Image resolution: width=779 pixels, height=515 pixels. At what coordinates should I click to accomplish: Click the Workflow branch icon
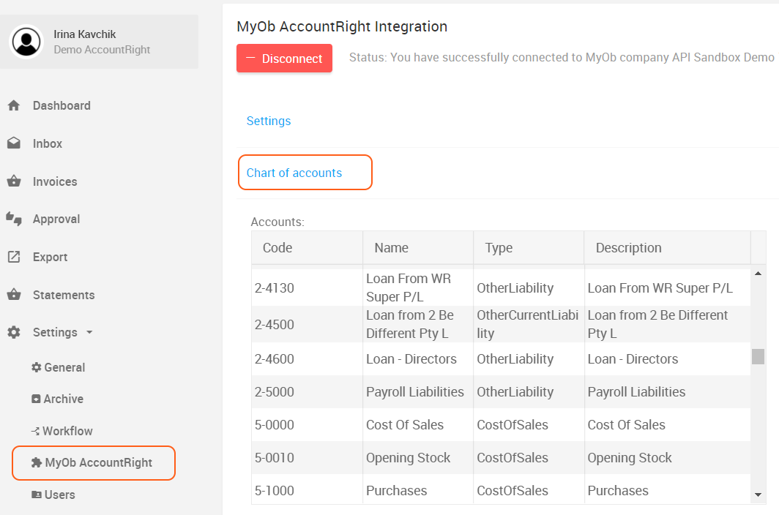[x=36, y=431]
